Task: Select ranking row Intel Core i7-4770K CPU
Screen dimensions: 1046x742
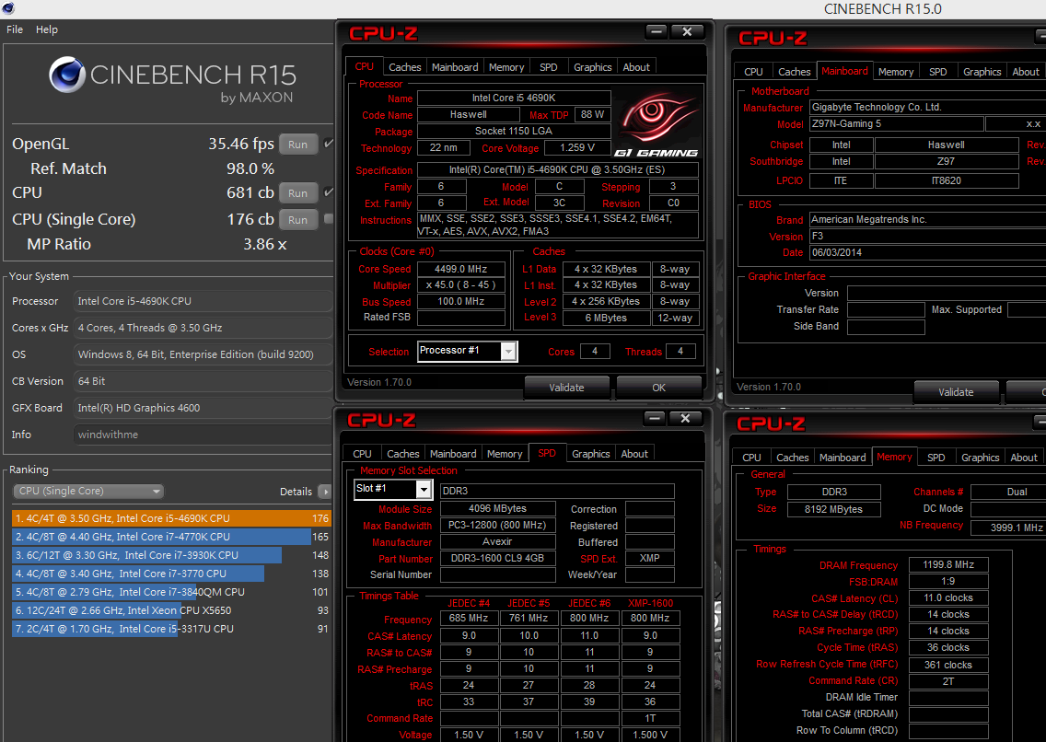Action: click(171, 536)
